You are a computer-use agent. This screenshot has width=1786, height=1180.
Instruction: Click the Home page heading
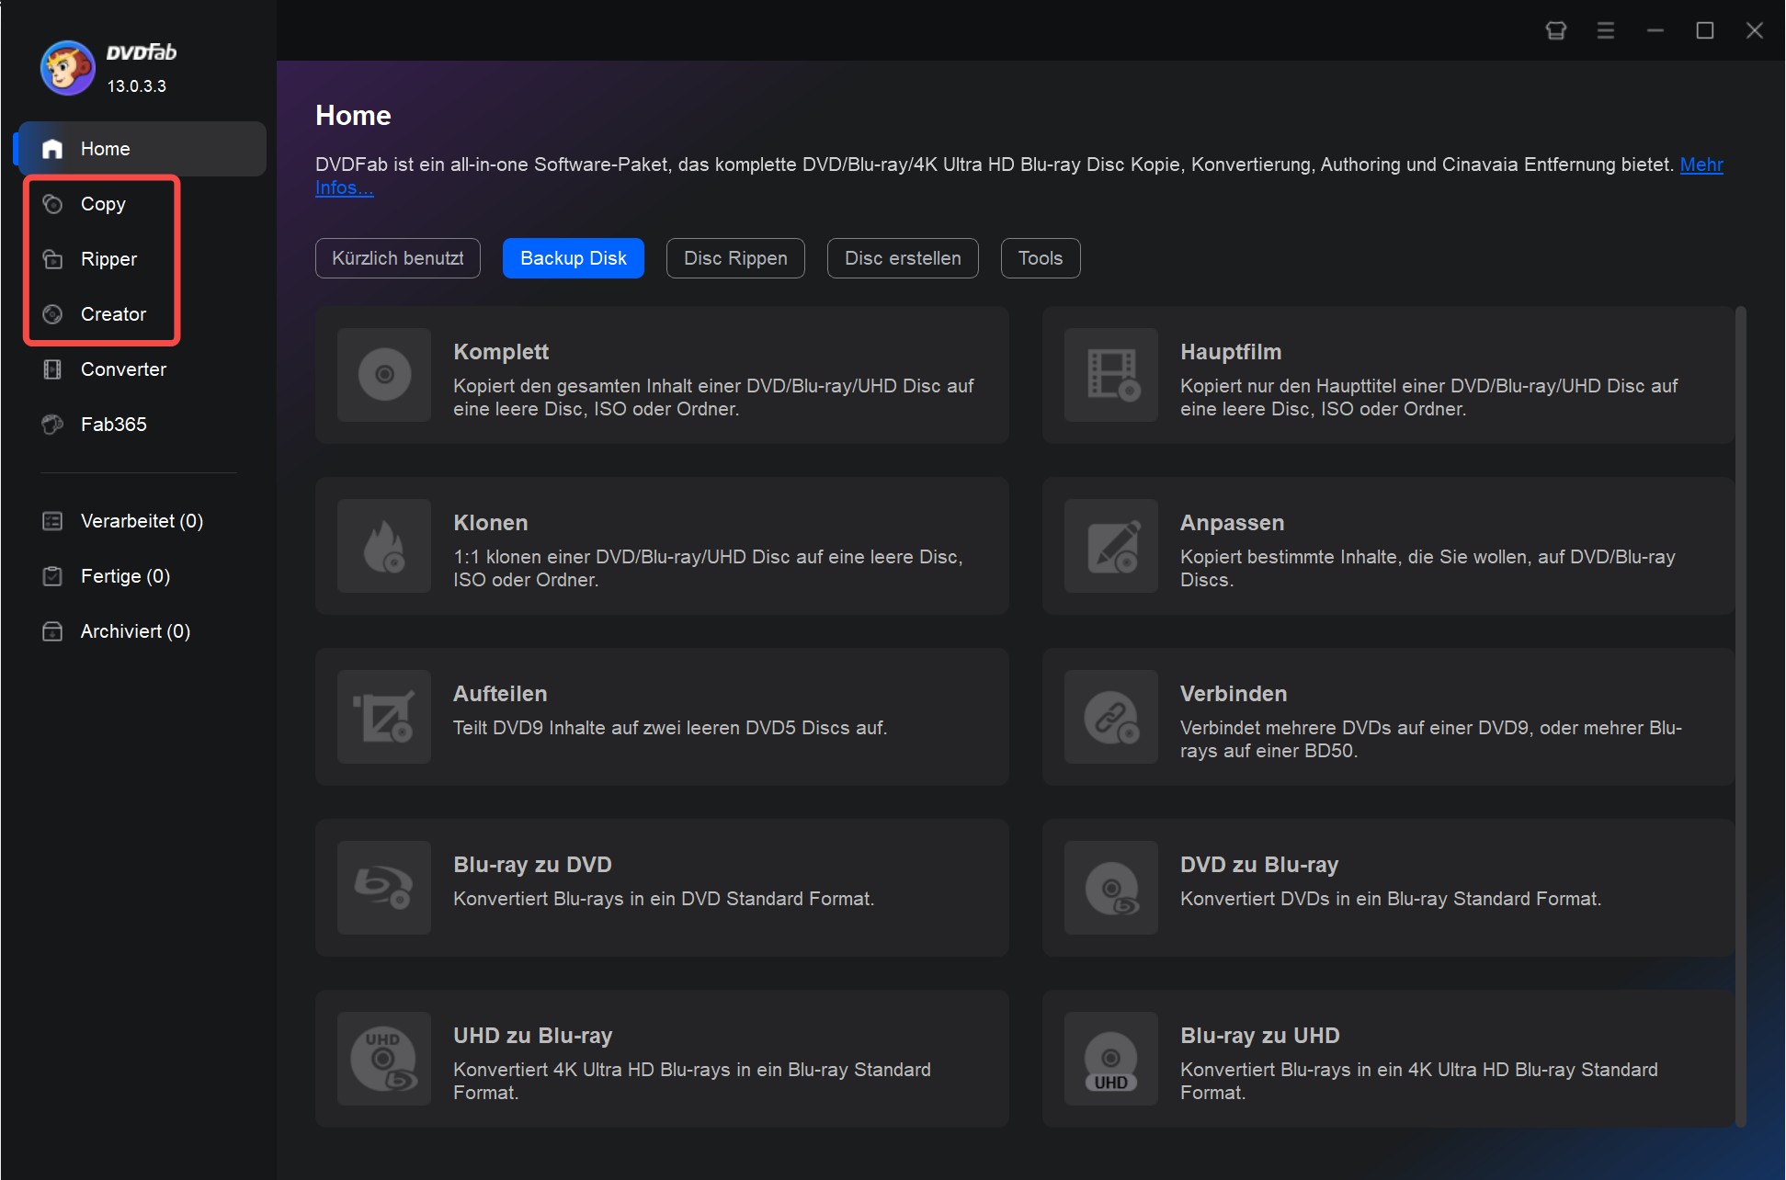click(x=353, y=115)
